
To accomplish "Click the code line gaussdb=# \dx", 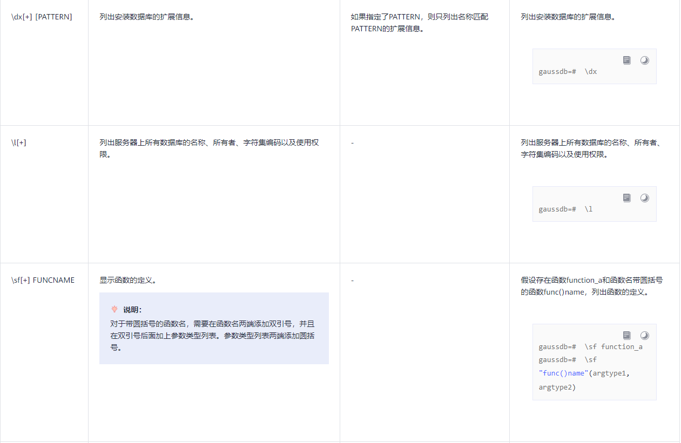I will 568,71.
